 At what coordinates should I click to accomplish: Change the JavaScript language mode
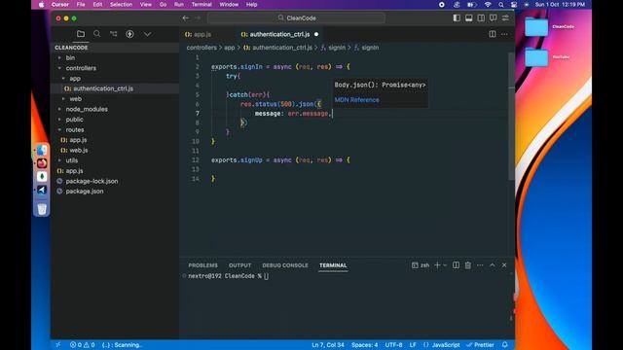pyautogui.click(x=446, y=345)
